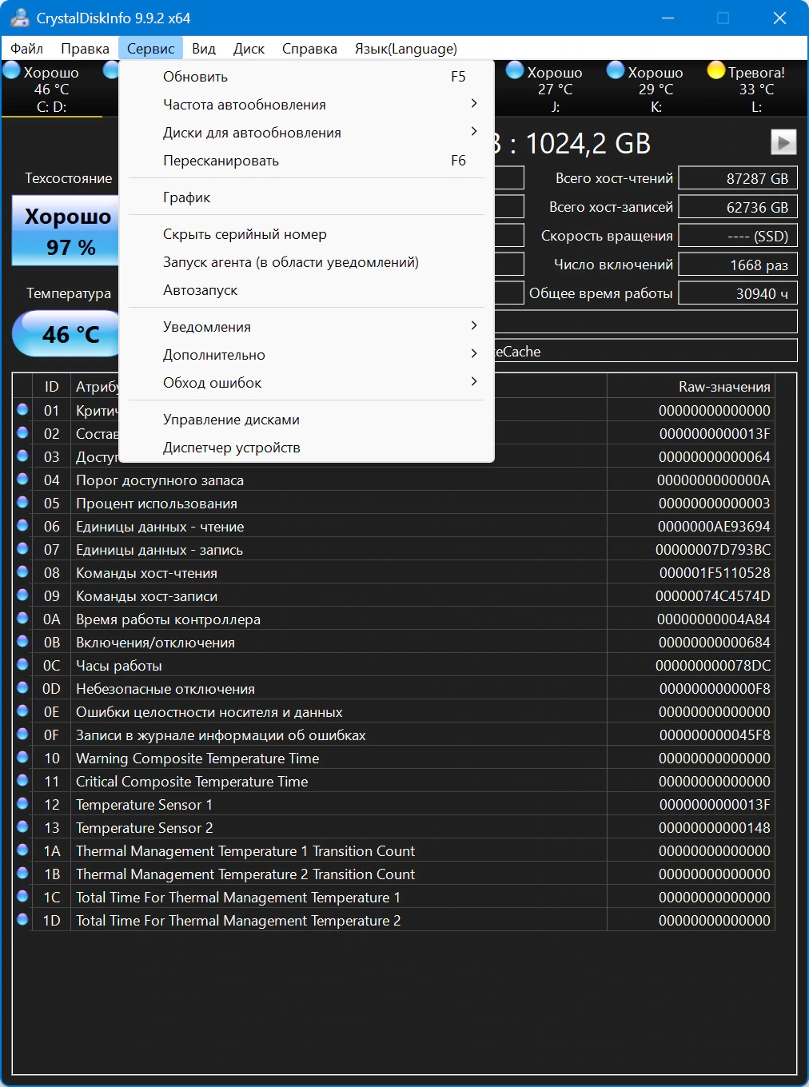809x1087 pixels.
Task: Choose Пересканировать menu entry
Action: 306,161
